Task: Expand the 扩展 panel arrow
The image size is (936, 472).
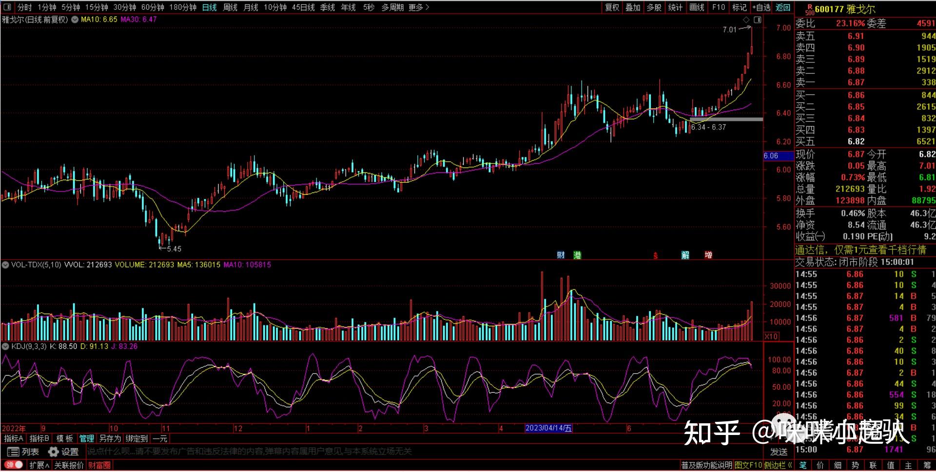Action: tap(39, 465)
